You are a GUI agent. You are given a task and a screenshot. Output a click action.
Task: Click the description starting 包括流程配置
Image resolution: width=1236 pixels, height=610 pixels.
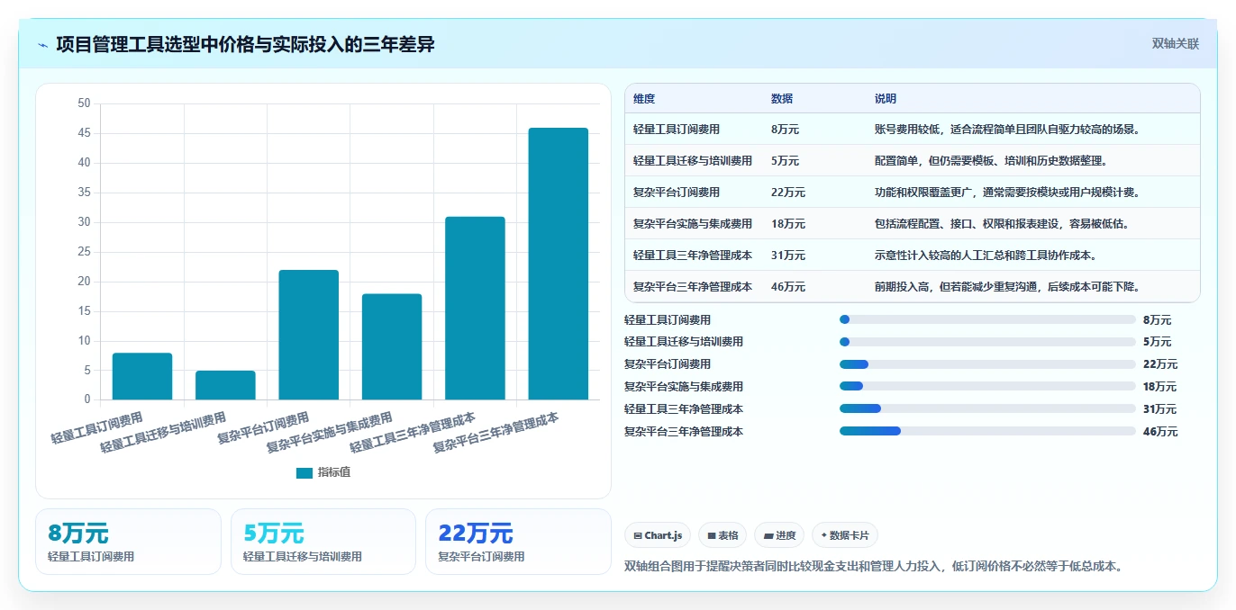pos(1003,224)
